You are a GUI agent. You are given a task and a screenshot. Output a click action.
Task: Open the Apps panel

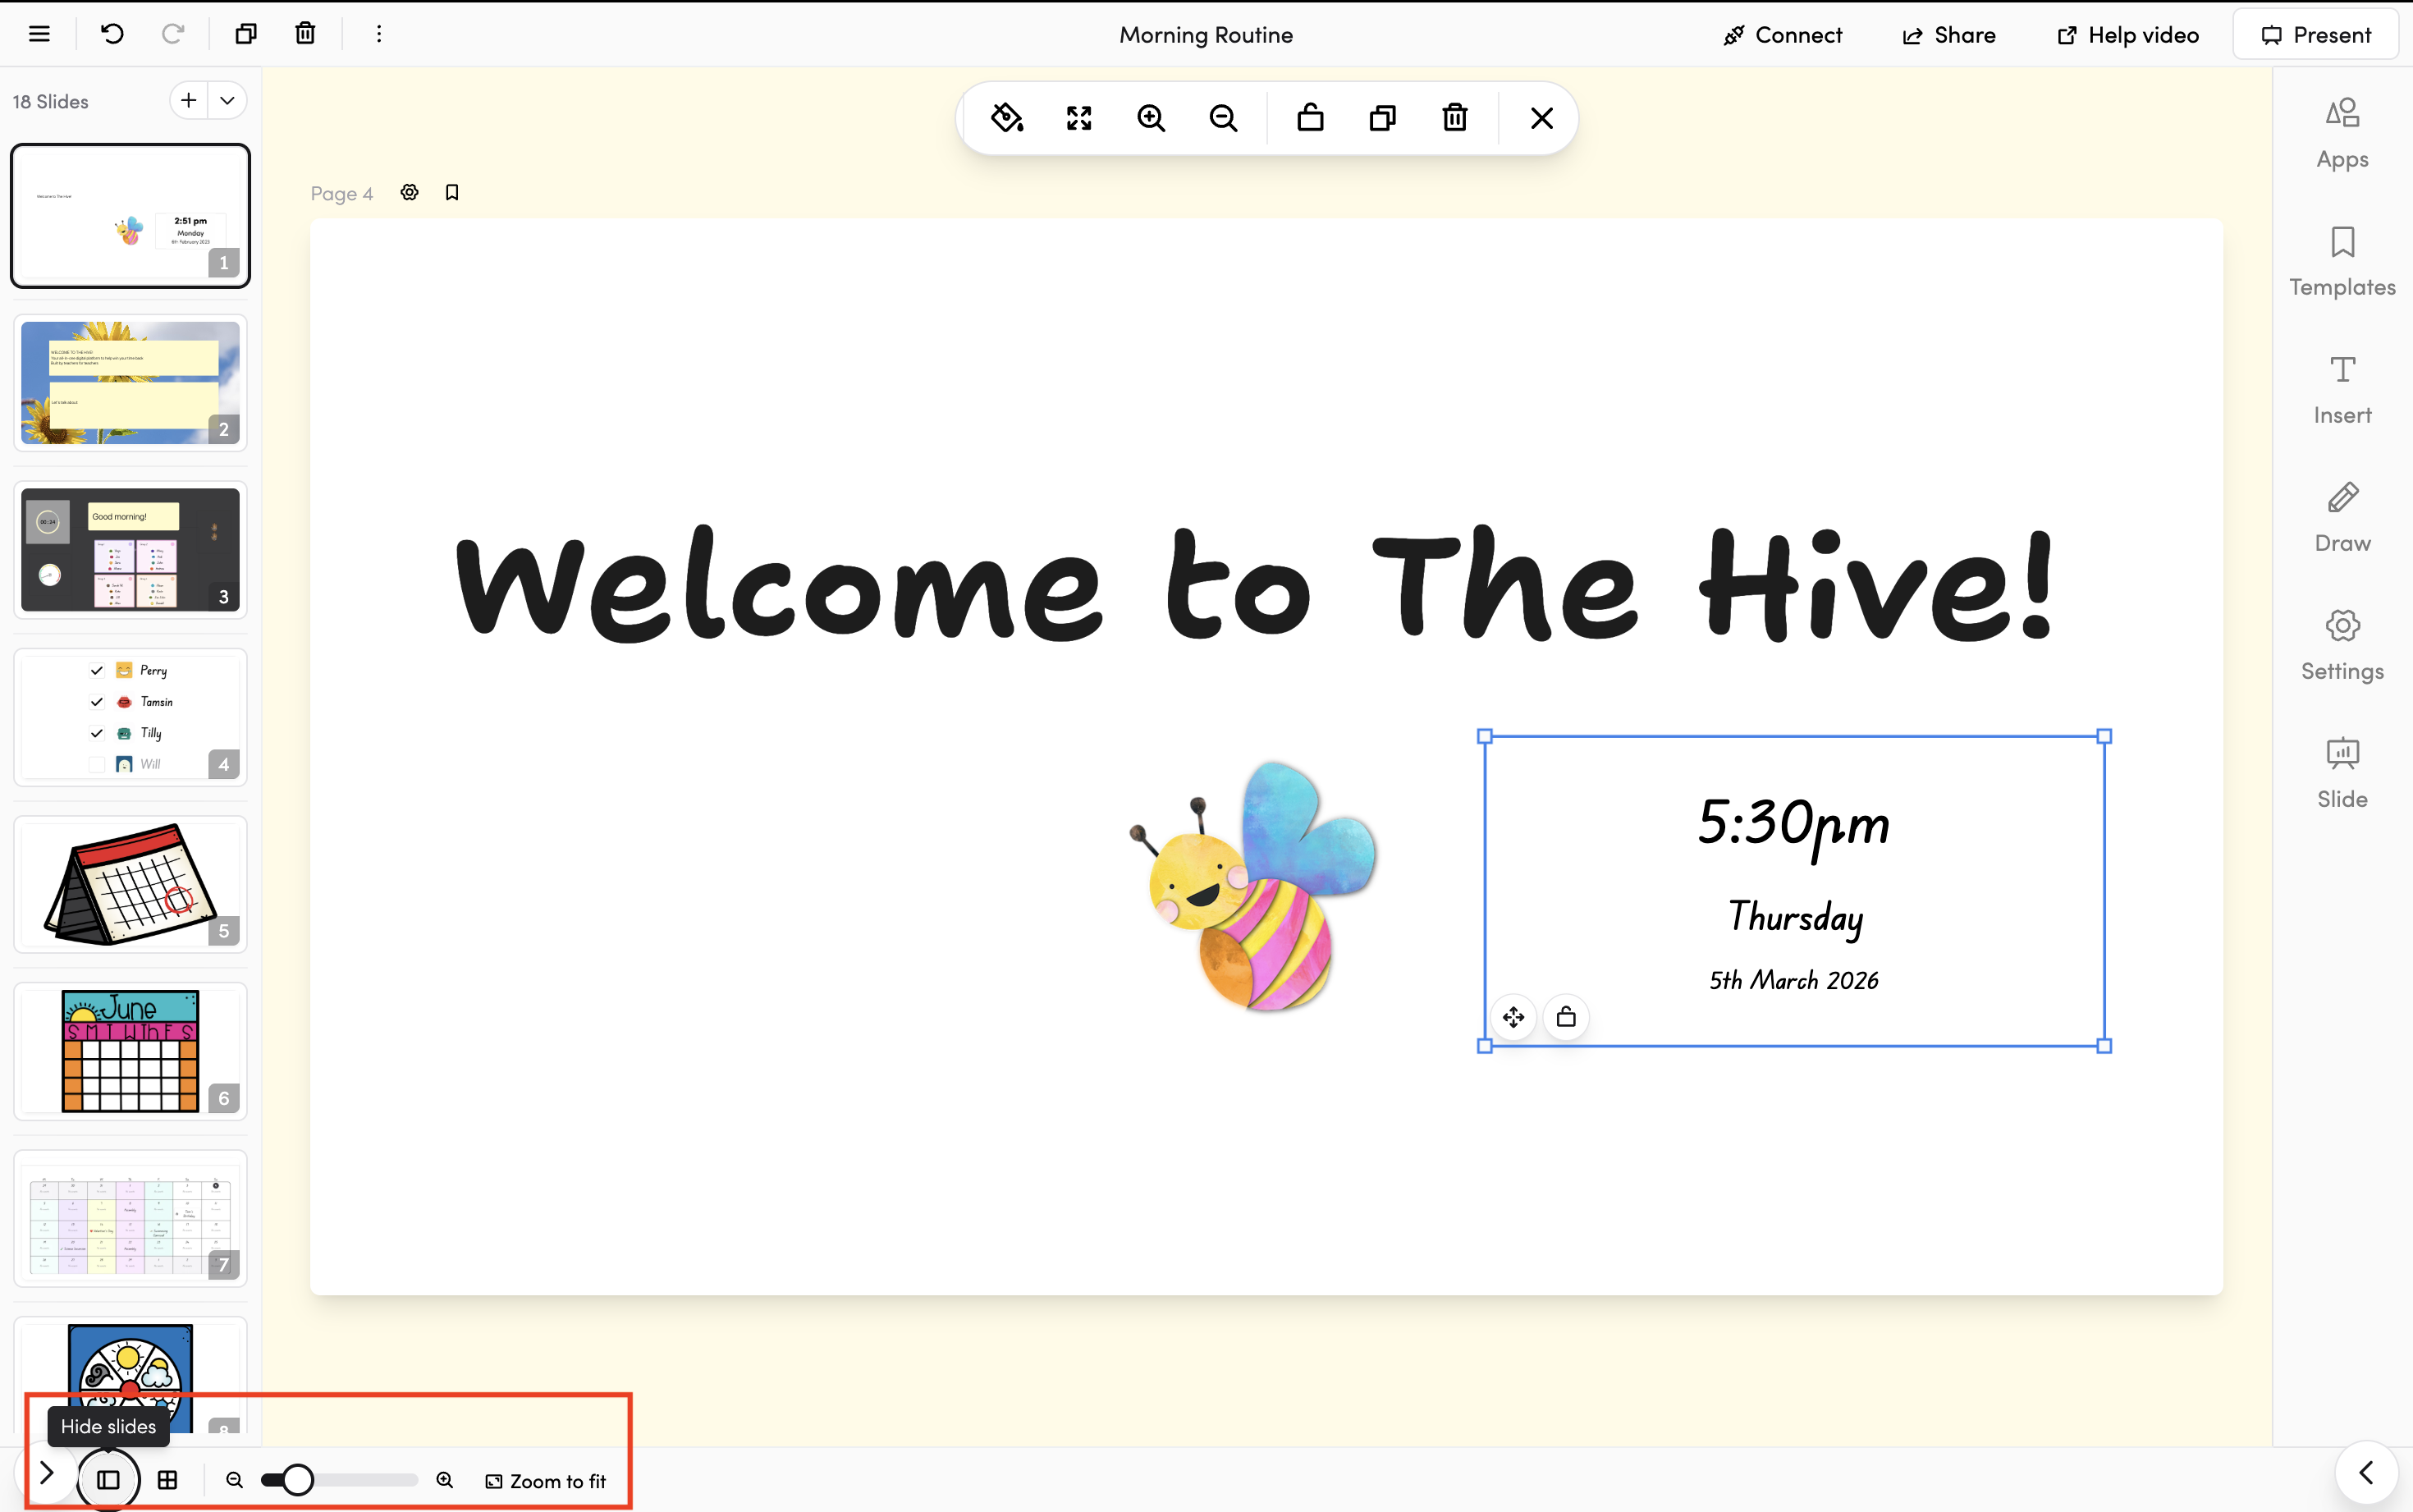(2341, 133)
